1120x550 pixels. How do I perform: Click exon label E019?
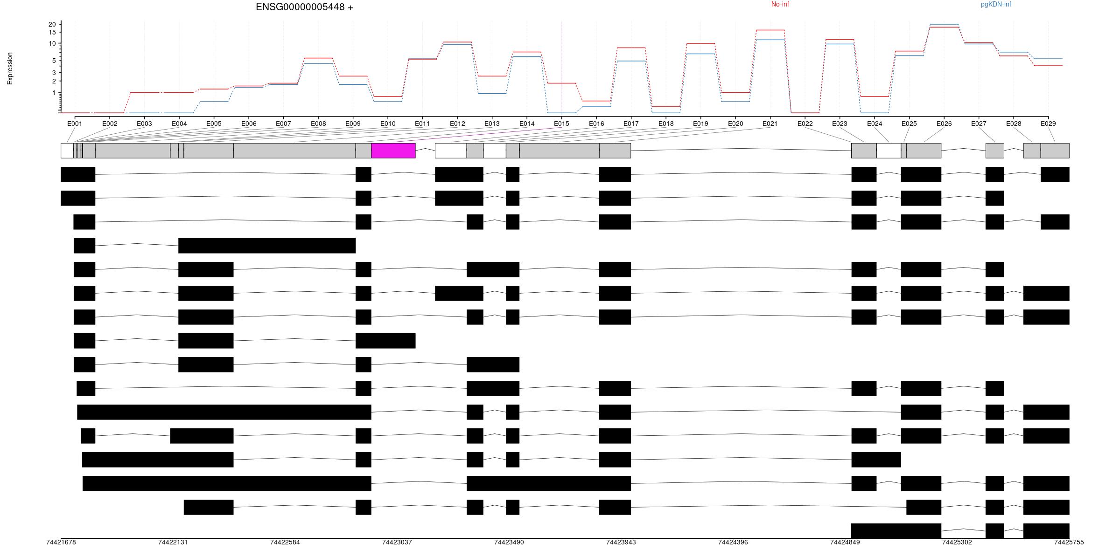click(700, 124)
